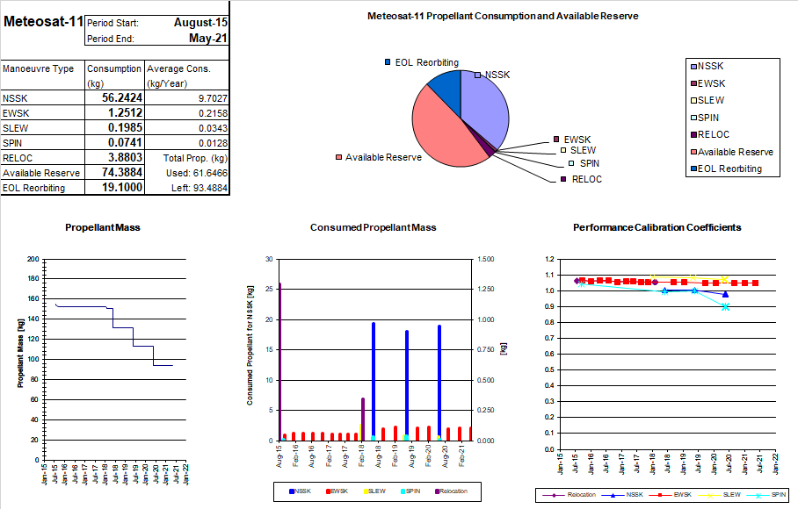Click the SPIN swatch in the pie legend box

pyautogui.click(x=693, y=118)
